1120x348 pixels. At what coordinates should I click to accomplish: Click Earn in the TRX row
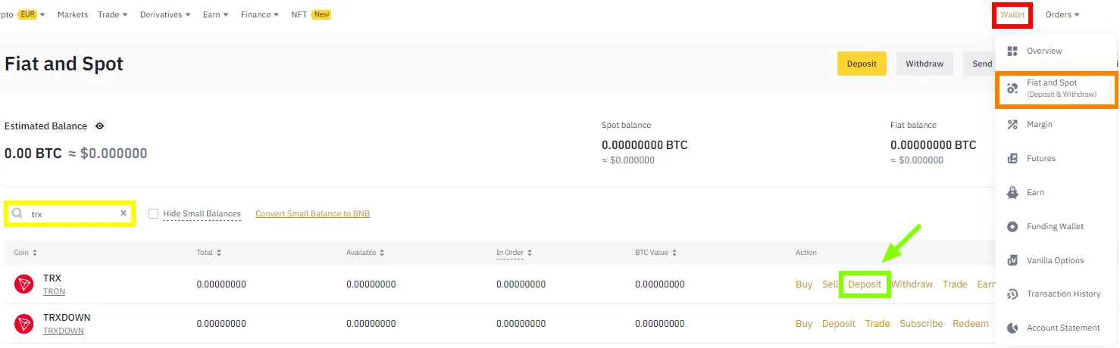pos(986,284)
